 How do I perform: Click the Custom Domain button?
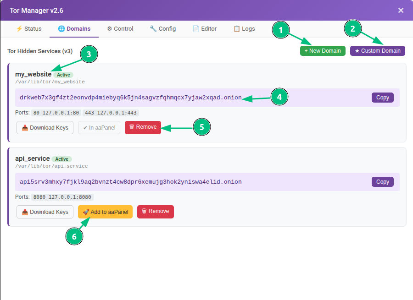click(378, 51)
